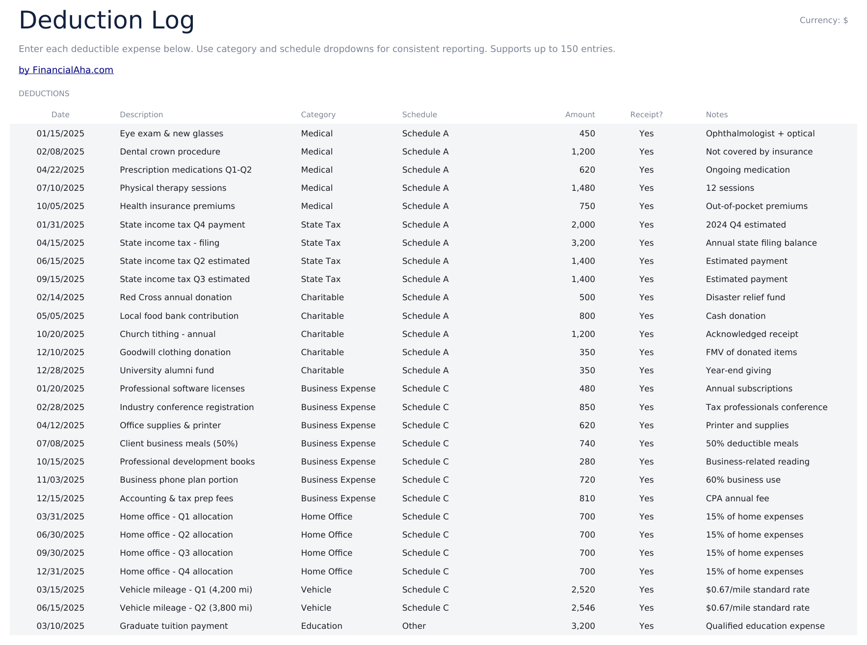Open the by FinancialAha.com link
The image size is (867, 645).
pyautogui.click(x=66, y=70)
